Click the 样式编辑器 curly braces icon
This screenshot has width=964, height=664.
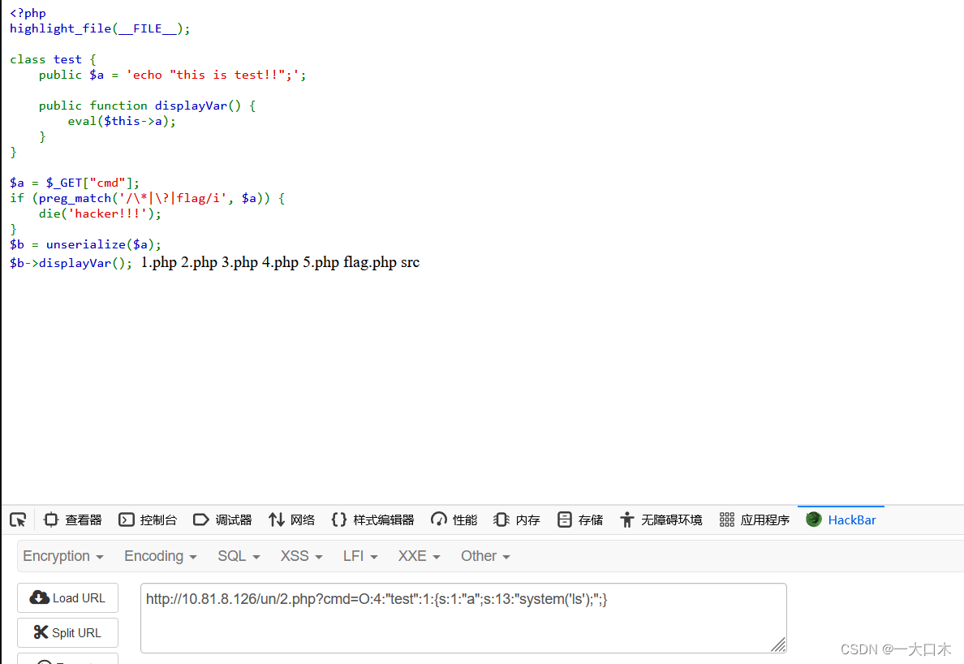(338, 520)
